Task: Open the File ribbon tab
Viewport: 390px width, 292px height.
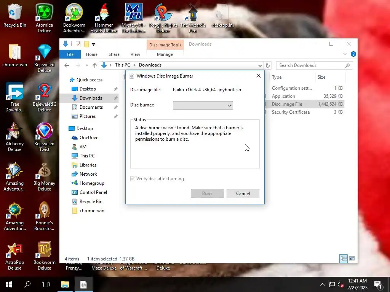Action: pos(70,54)
